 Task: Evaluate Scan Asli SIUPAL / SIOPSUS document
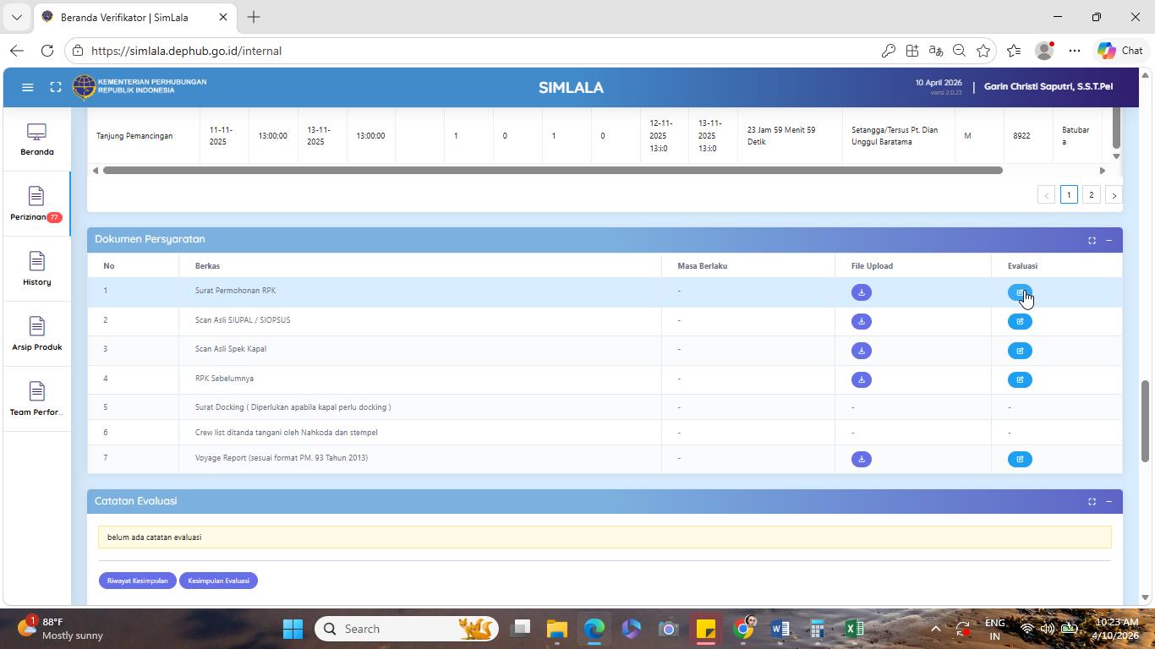1020,321
